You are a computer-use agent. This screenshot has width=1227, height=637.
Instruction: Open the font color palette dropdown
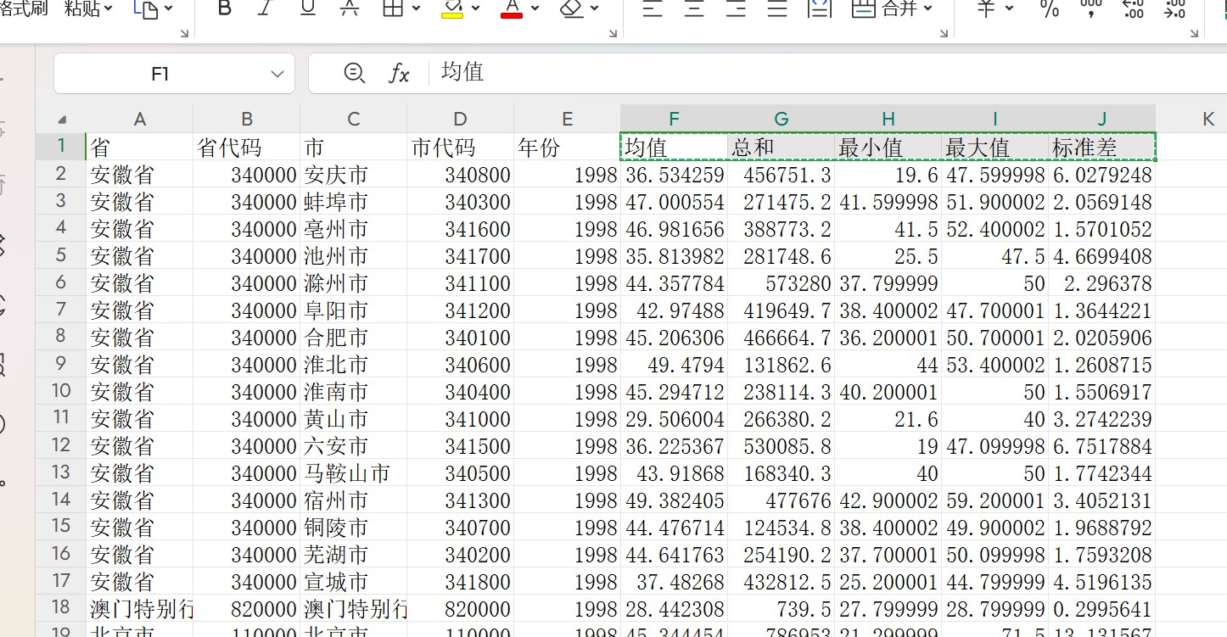pos(535,8)
